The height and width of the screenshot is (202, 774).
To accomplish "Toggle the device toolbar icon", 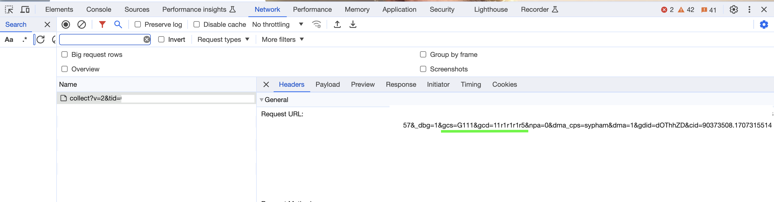I will [x=25, y=10].
